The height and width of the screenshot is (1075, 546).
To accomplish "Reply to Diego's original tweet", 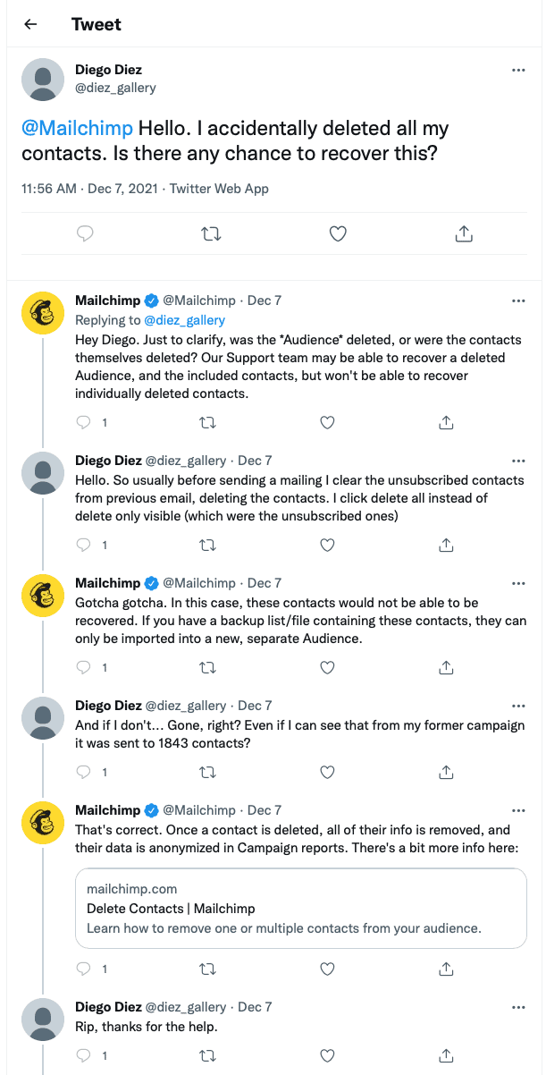I will [84, 233].
